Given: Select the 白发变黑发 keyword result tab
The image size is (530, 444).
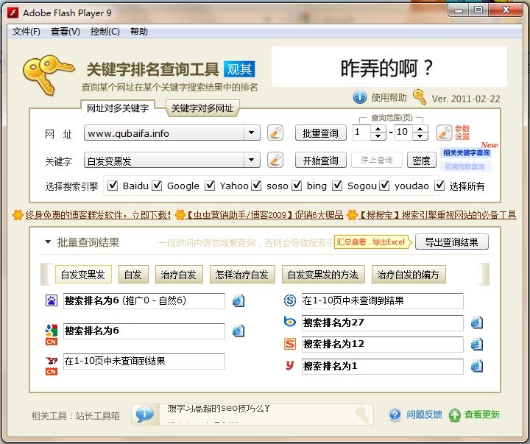Looking at the screenshot, I should 83,274.
